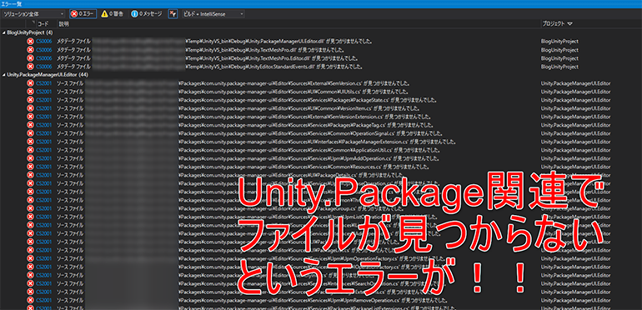
Task: Click error icon on ApplicationUtil.cs row
Action: [x=30, y=150]
